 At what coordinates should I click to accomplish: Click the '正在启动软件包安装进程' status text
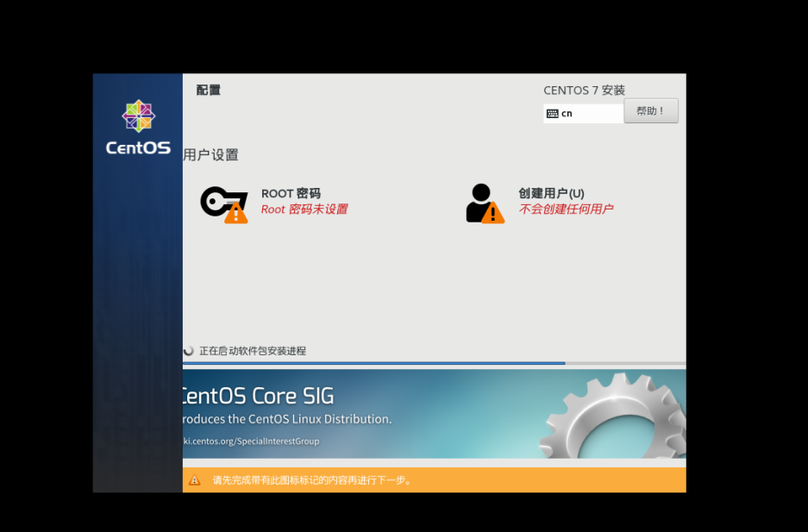click(253, 351)
